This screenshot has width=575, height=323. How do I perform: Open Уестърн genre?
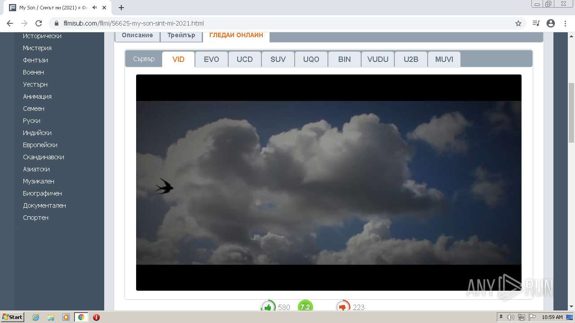pyautogui.click(x=35, y=84)
